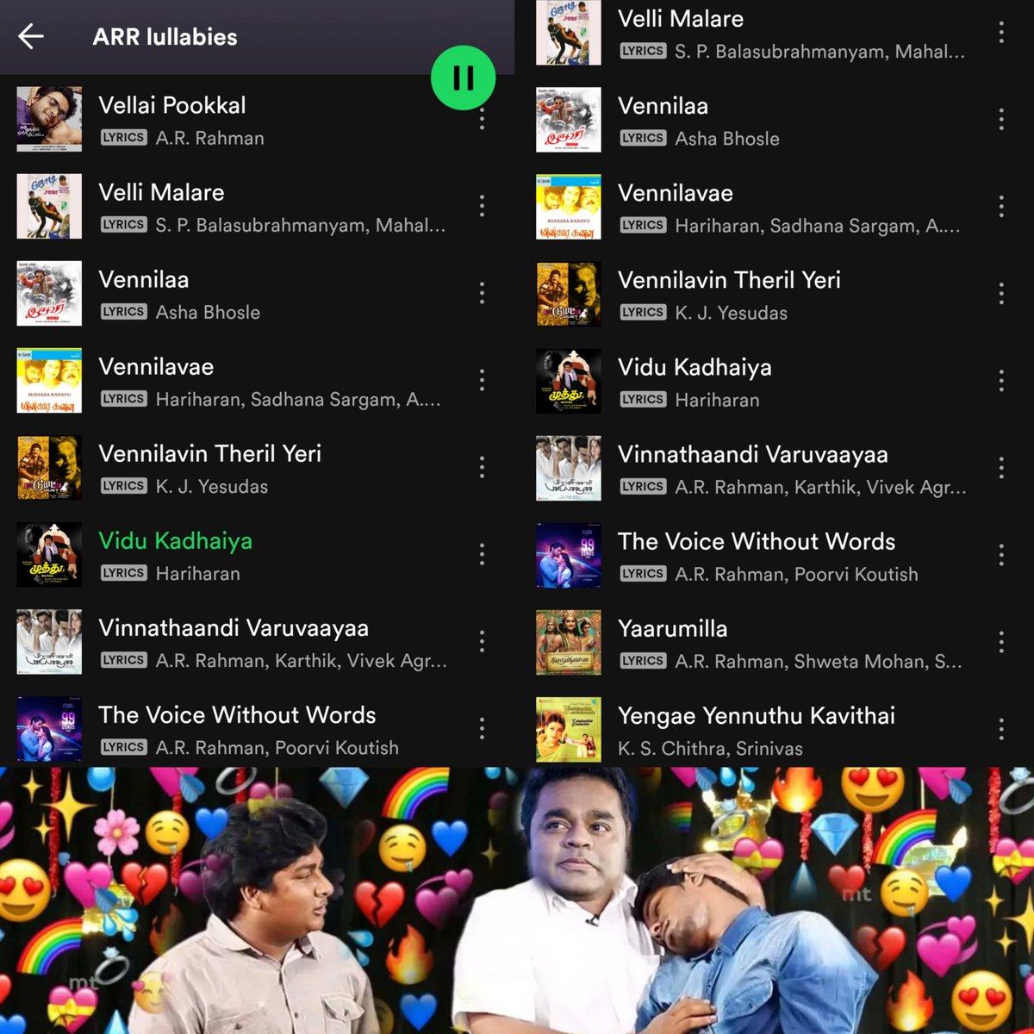The width and height of the screenshot is (1034, 1034).
Task: Play the song titled Vellai Pookkal
Action: tap(172, 105)
